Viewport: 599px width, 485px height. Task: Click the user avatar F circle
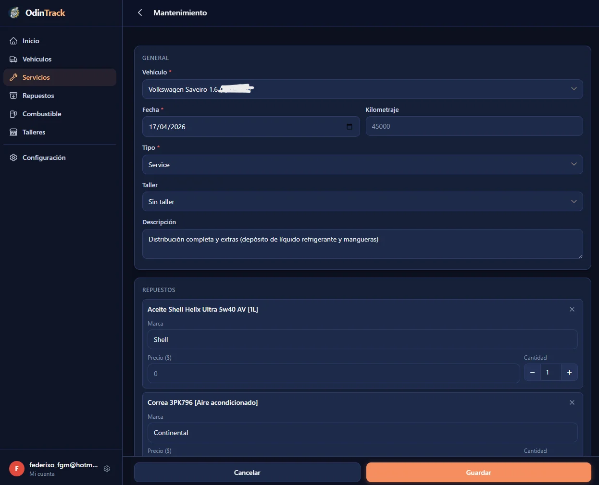tap(17, 469)
